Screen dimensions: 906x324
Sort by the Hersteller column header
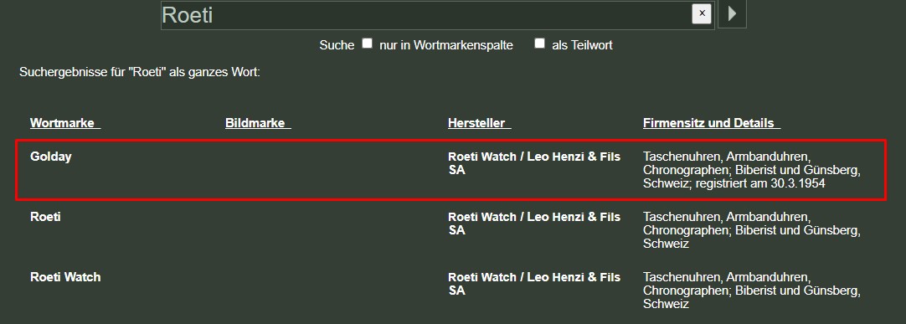click(479, 123)
